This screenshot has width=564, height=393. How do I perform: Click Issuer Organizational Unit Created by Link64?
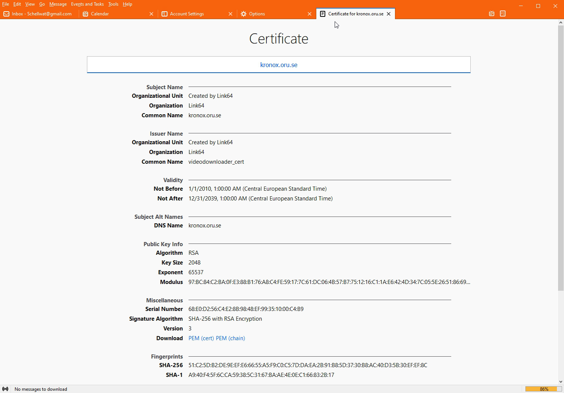point(211,142)
